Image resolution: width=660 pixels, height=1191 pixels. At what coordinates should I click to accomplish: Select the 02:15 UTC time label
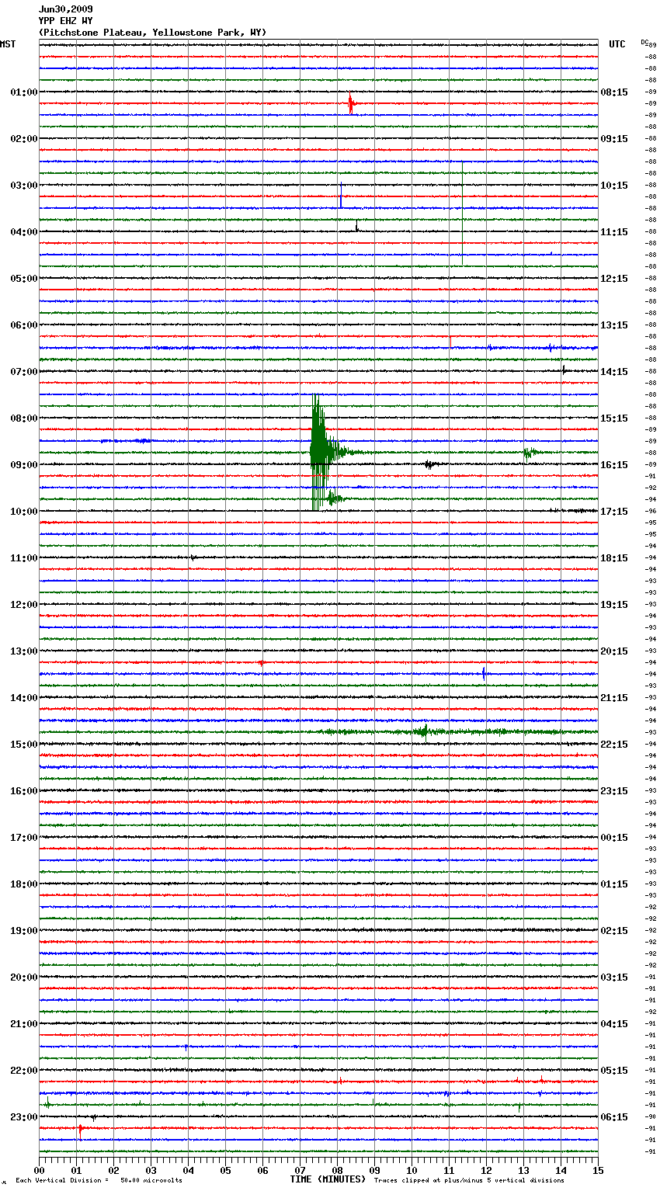pos(614,931)
